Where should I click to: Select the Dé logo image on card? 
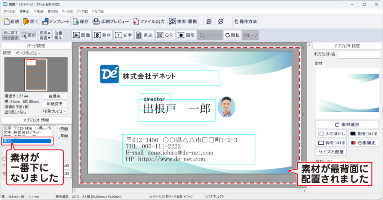point(110,74)
